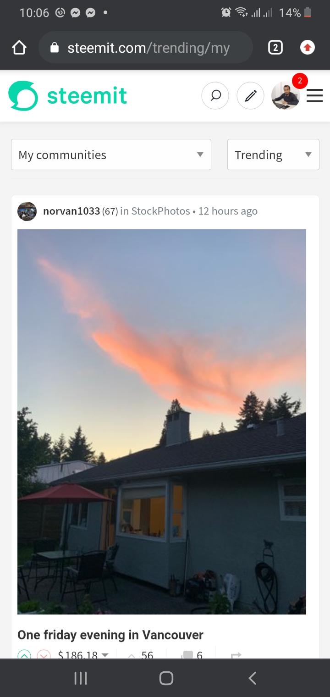
Task: Tap Android recent apps button
Action: point(81,678)
